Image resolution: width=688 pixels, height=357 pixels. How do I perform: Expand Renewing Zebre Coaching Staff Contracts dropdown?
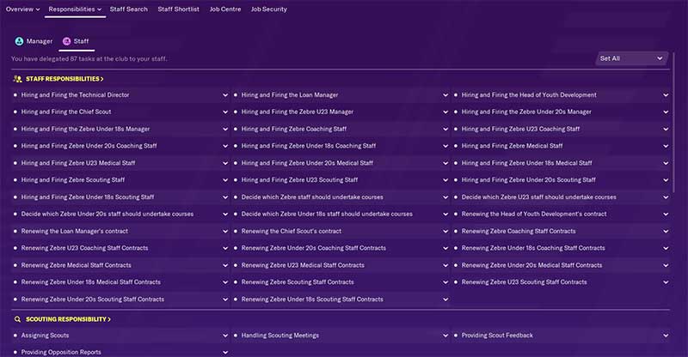(666, 232)
